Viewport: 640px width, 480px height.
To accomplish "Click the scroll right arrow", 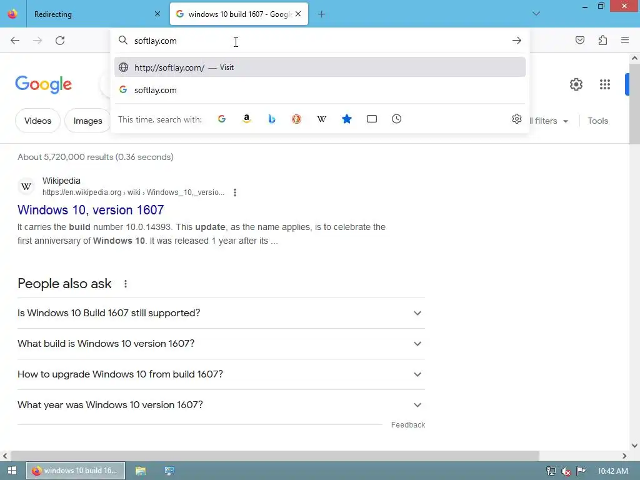I will (624, 456).
